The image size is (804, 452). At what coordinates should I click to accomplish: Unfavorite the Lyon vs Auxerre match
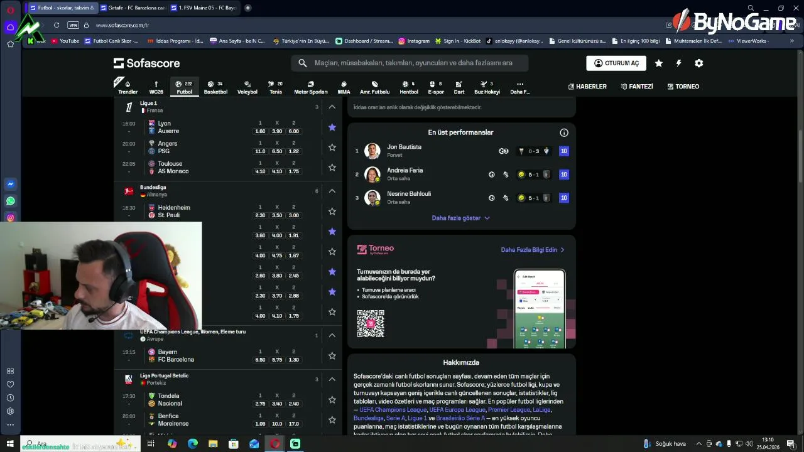332,127
